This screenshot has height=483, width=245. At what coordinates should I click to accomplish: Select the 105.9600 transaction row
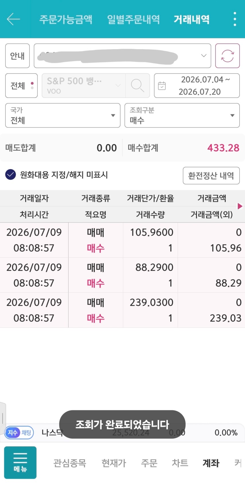pyautogui.click(x=122, y=240)
